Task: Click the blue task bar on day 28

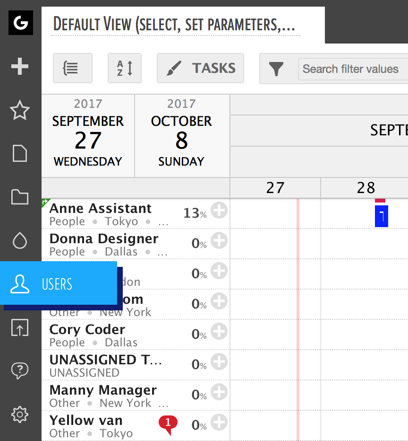Action: pyautogui.click(x=382, y=216)
